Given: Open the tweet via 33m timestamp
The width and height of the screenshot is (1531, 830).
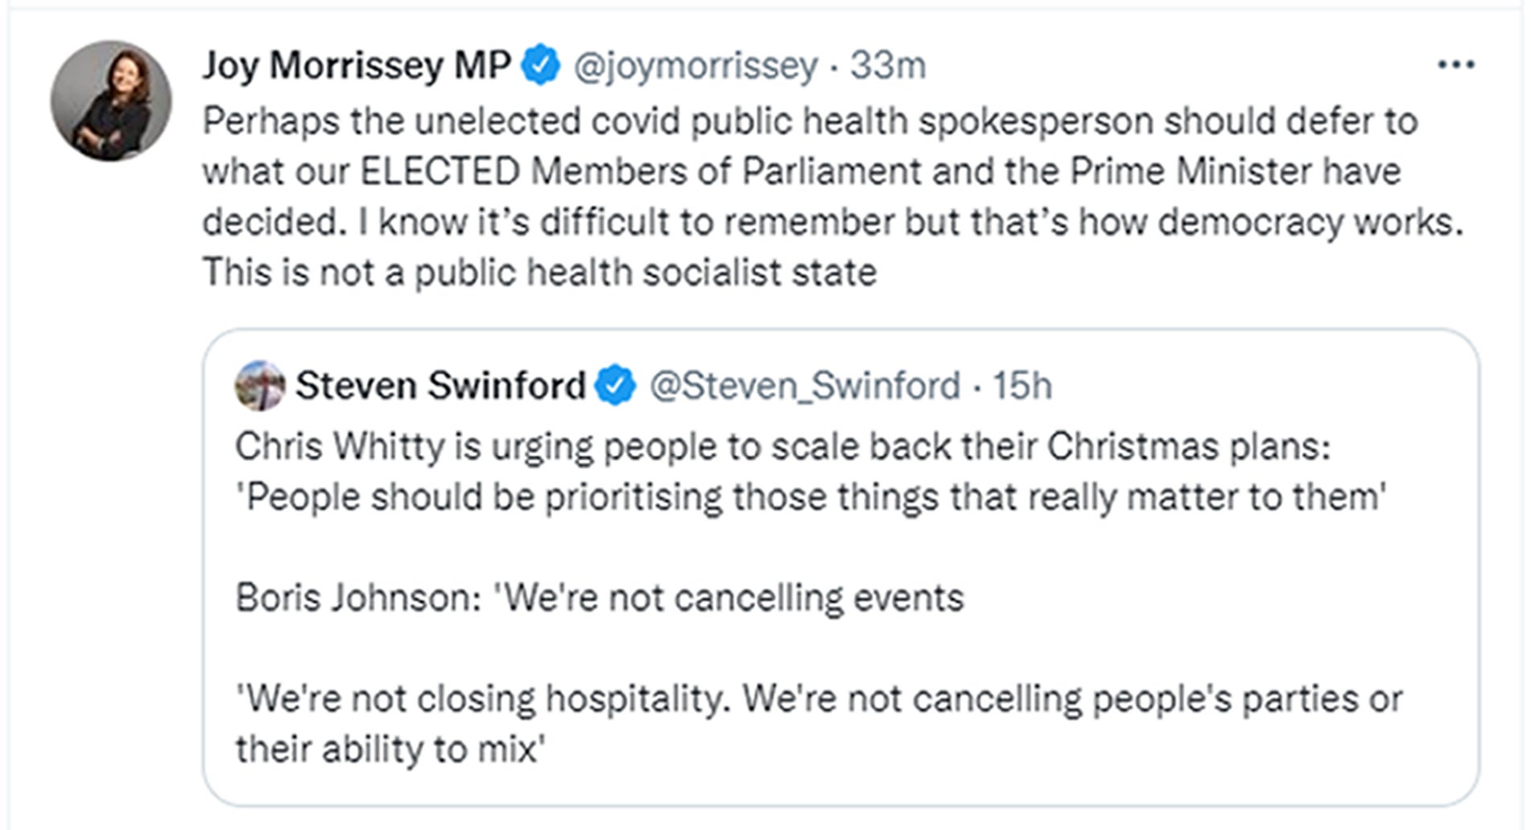Looking at the screenshot, I should [x=888, y=65].
